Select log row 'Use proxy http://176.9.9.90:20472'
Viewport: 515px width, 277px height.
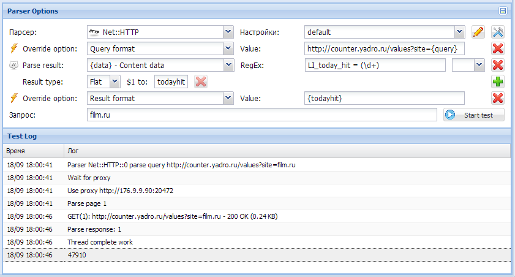coord(257,191)
